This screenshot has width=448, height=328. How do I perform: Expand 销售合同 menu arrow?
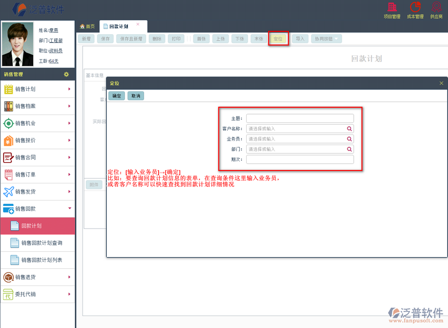coord(69,158)
